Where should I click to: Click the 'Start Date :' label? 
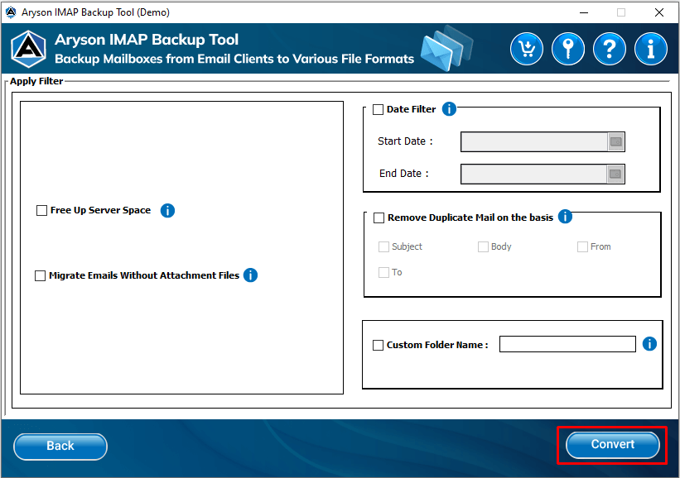(x=405, y=141)
